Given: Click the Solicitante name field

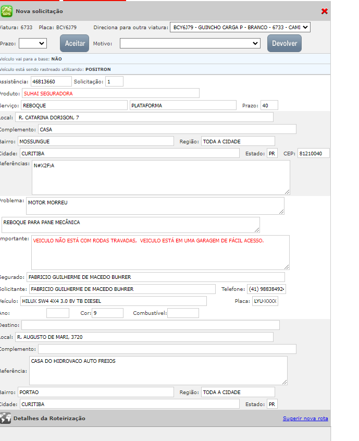Looking at the screenshot, I should coord(122,289).
